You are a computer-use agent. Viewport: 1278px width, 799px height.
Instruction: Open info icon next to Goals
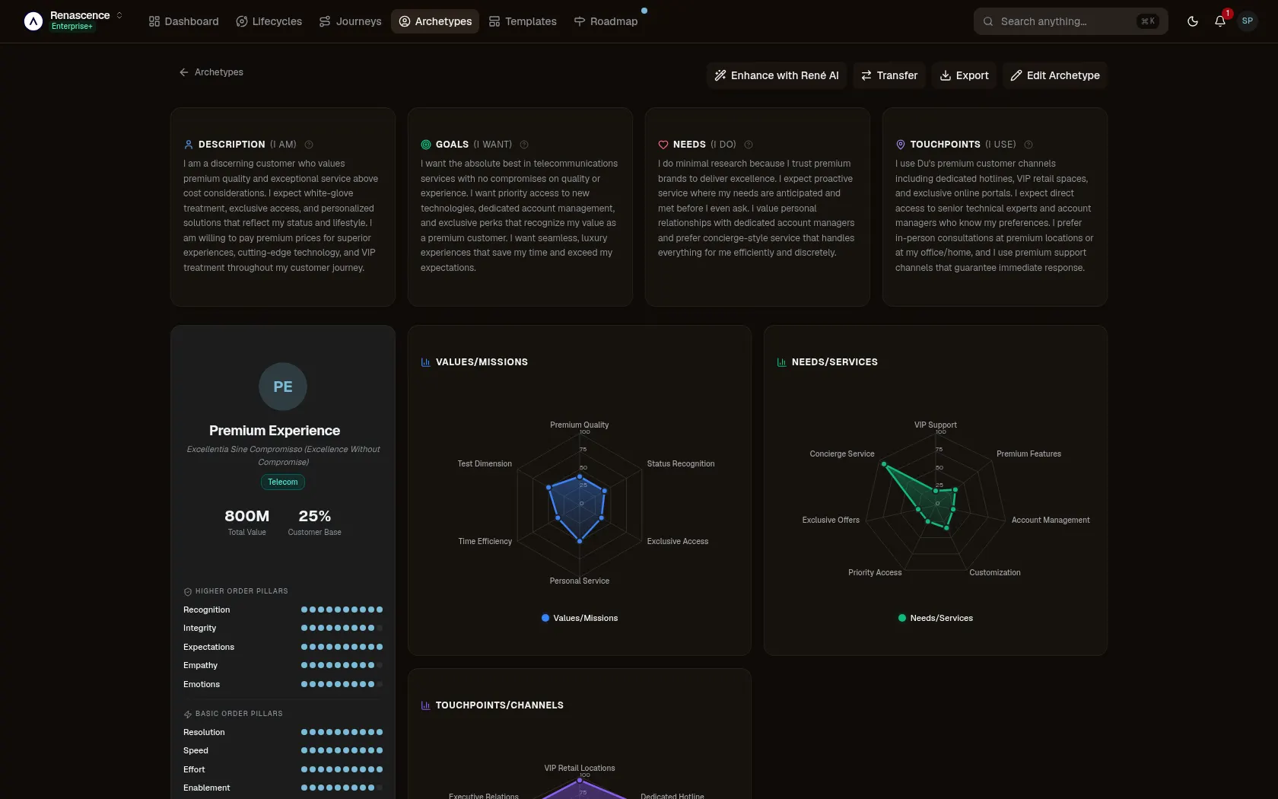(x=524, y=145)
